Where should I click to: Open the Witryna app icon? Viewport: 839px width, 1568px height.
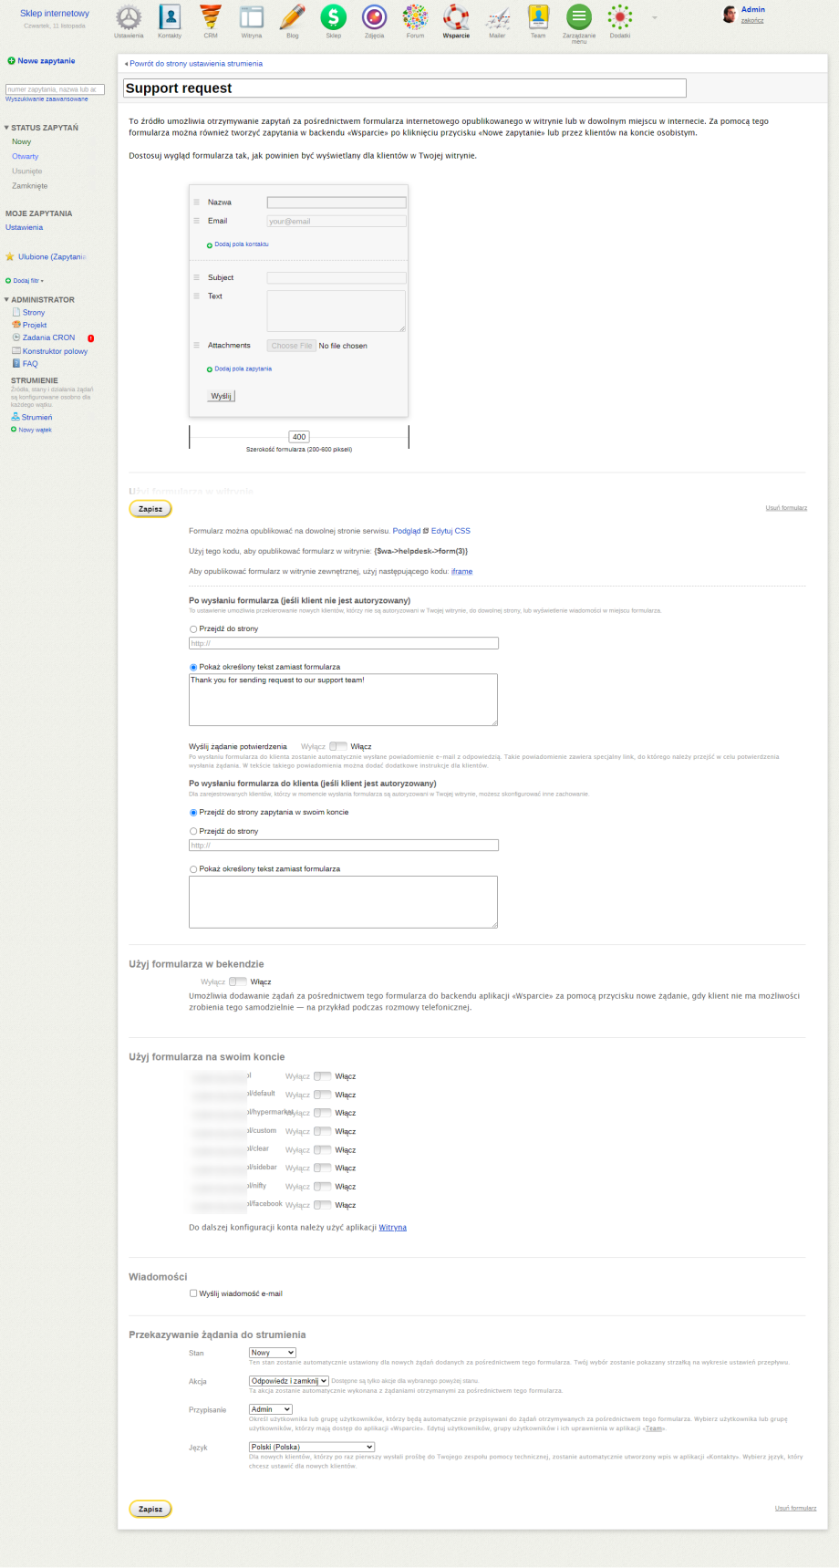(x=252, y=17)
